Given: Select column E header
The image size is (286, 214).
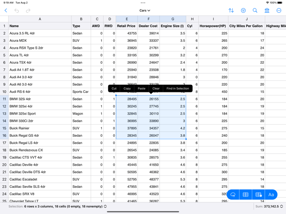Looking at the screenshot, I should coord(127,19).
